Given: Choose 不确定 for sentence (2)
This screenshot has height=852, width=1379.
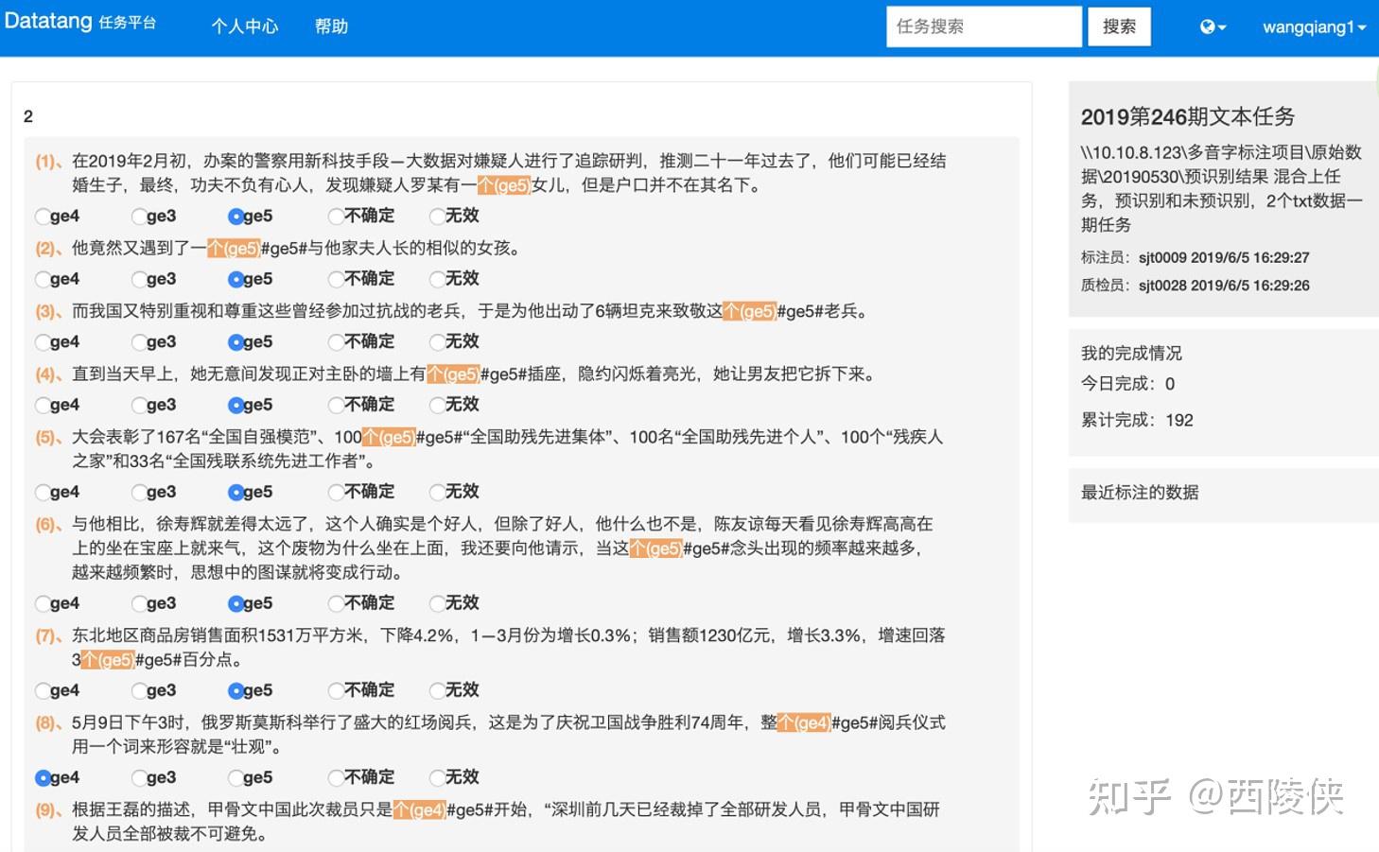Looking at the screenshot, I should 336,279.
